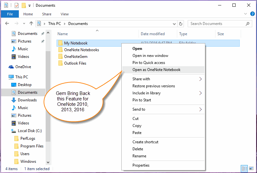This screenshot has height=173, width=257.
Task: Go back with the left arrow
Action: pos(7,23)
